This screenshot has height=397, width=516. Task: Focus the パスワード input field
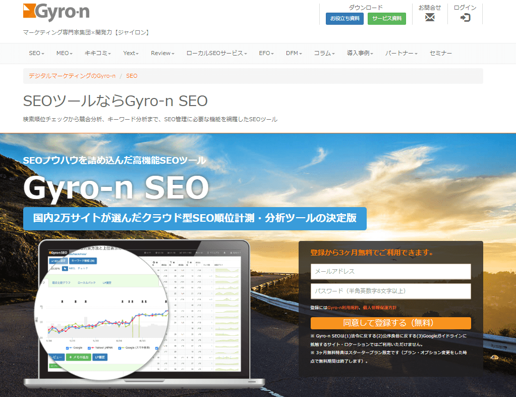(390, 291)
